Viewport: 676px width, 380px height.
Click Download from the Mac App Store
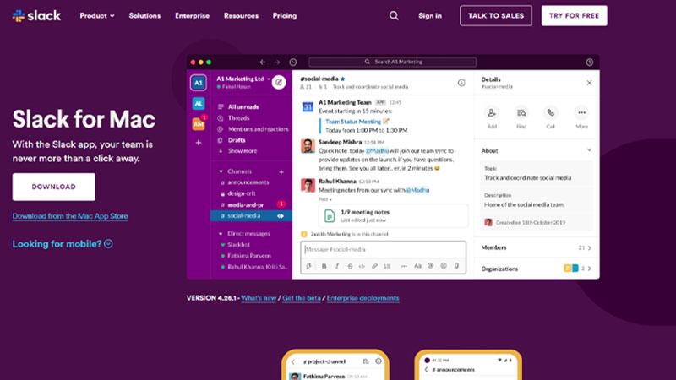click(70, 216)
